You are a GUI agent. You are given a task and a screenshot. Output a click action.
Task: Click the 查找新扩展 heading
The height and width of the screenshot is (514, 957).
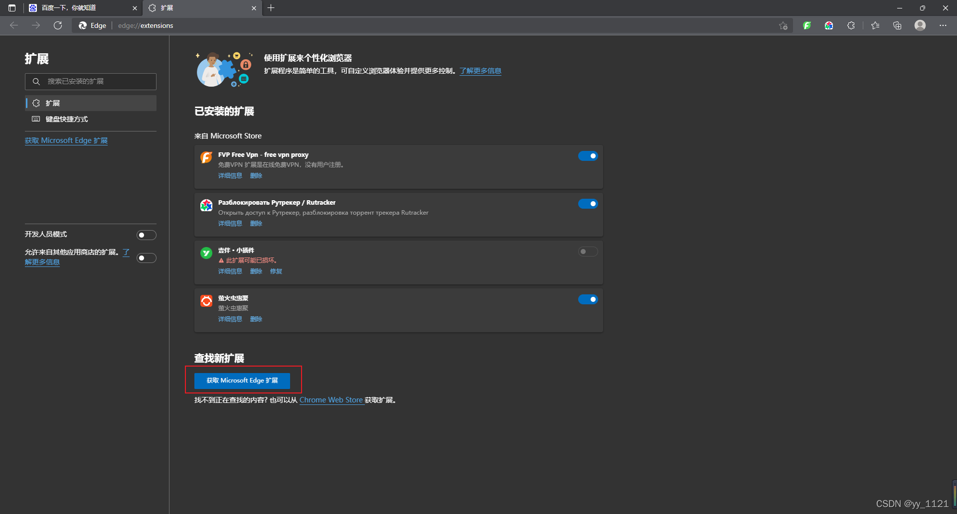click(x=219, y=358)
